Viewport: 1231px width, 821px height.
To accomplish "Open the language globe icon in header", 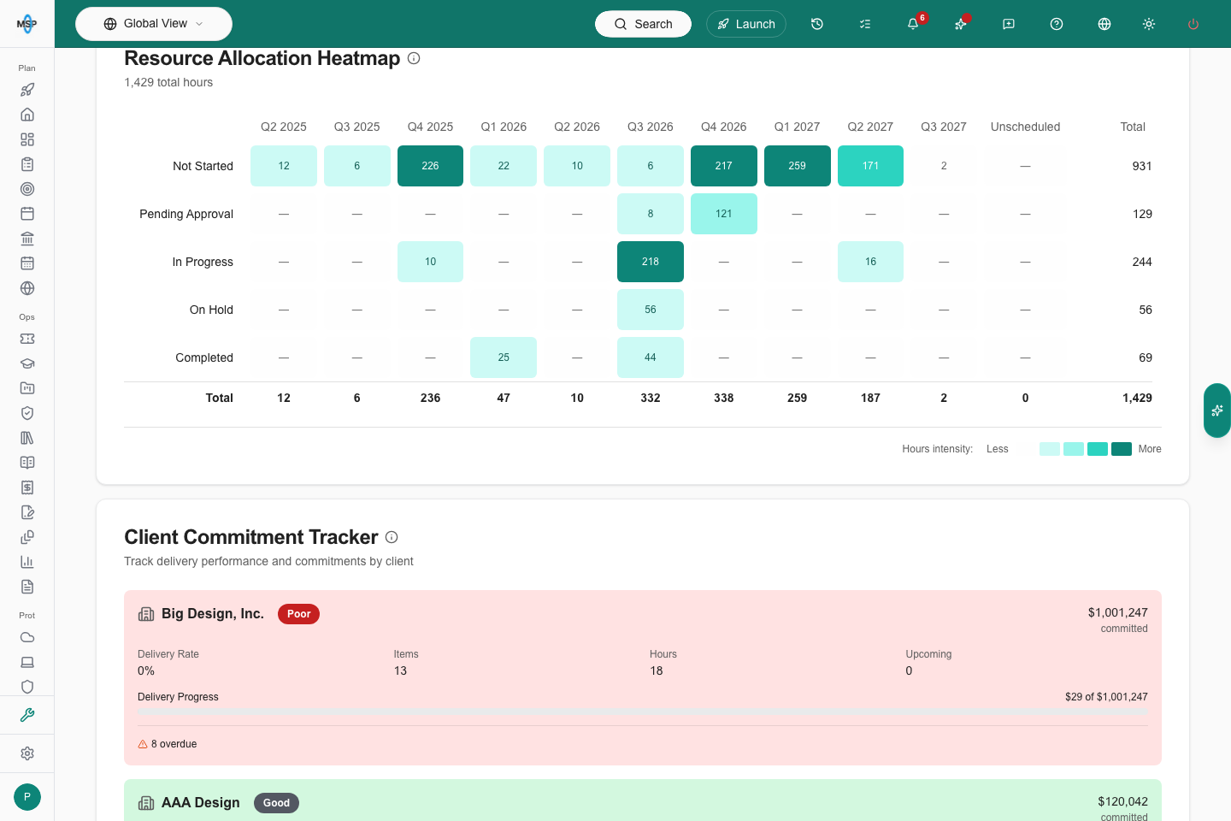I will point(1104,24).
